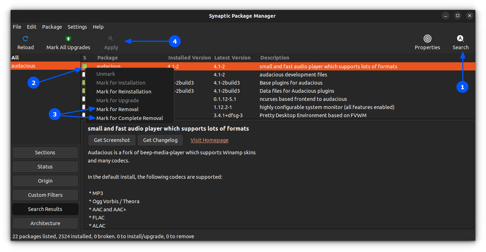Click latest version '0.1.12-5.1' cell
Screen dimensions: 486x252
click(x=225, y=99)
